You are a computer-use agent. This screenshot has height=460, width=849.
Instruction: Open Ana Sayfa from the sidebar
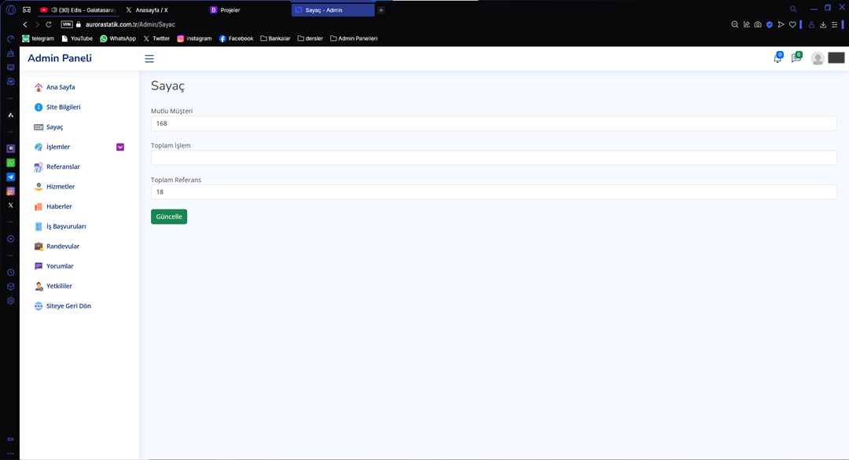pyautogui.click(x=61, y=87)
